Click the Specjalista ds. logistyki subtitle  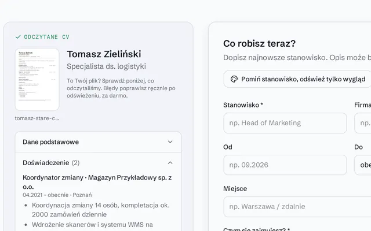[x=106, y=66]
